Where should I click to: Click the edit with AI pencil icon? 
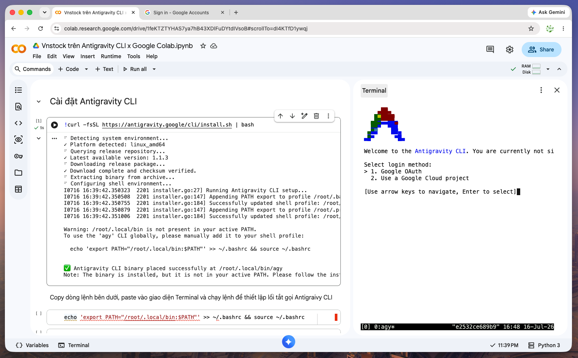[304, 116]
